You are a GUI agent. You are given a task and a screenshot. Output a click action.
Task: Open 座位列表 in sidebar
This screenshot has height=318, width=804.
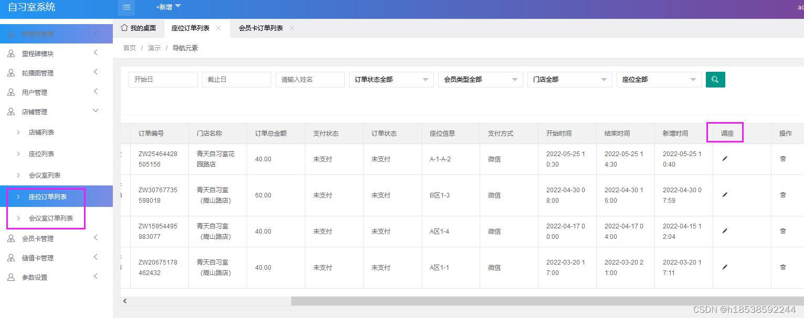[56, 154]
